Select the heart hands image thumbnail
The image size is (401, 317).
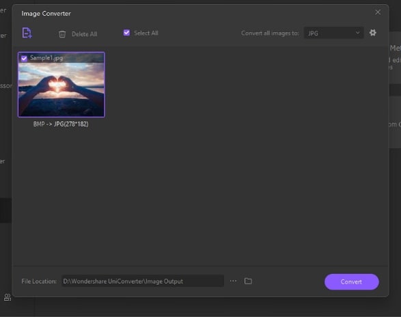61,85
